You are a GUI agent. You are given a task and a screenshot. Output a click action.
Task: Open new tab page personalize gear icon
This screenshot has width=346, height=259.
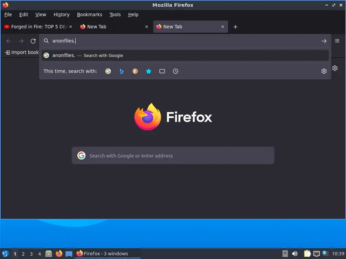click(x=335, y=68)
